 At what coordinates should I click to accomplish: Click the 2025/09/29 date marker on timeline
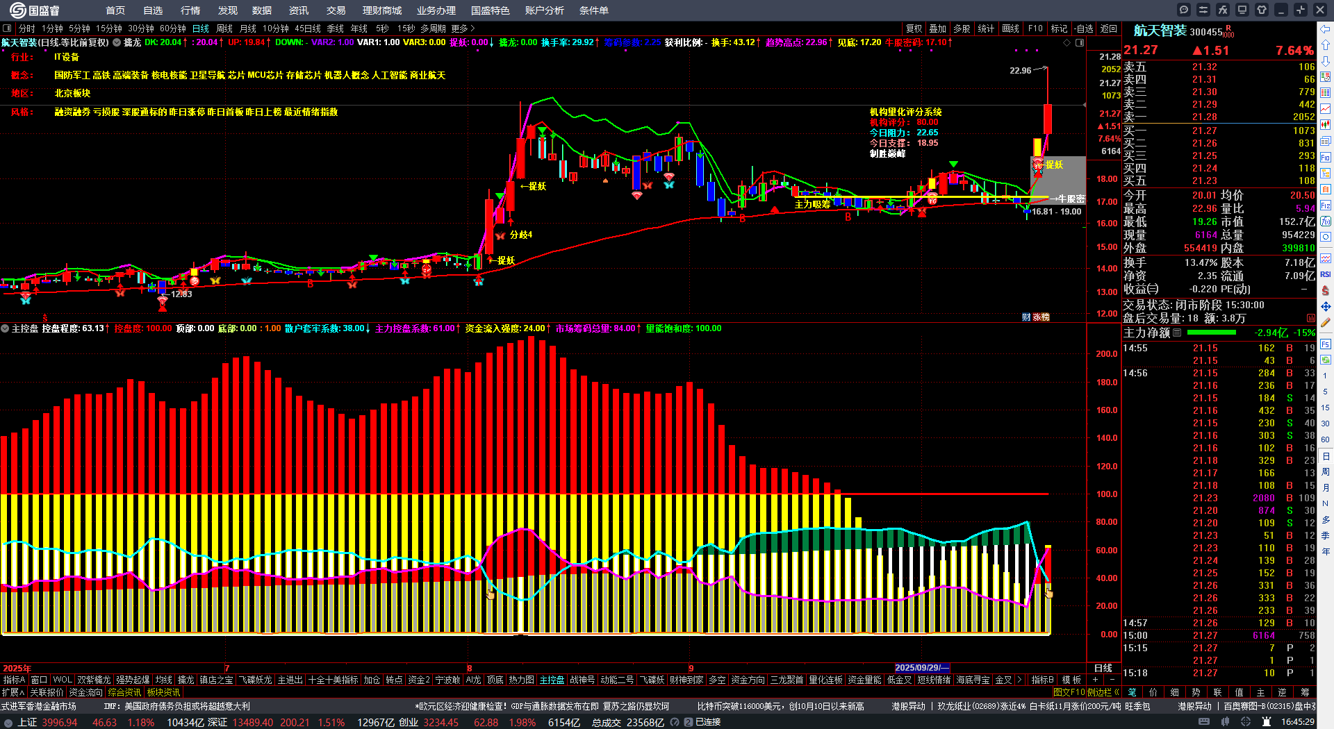click(921, 667)
